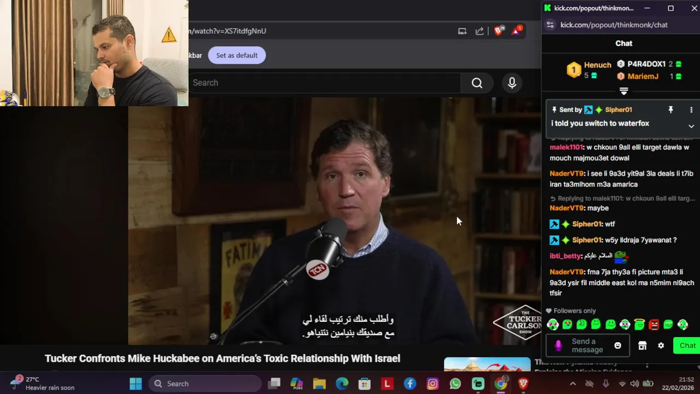Image resolution: width=700 pixels, height=394 pixels.
Task: Open Microsoft Store from taskbar
Action: tap(365, 384)
